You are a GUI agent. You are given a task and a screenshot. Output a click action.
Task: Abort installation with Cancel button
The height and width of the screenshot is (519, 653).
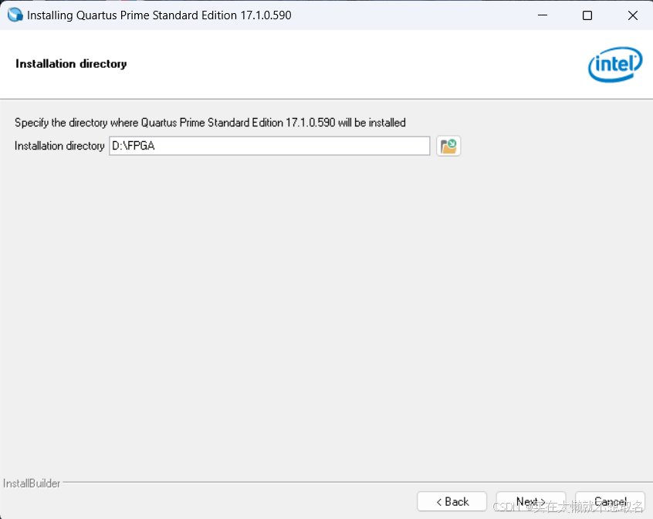click(610, 501)
